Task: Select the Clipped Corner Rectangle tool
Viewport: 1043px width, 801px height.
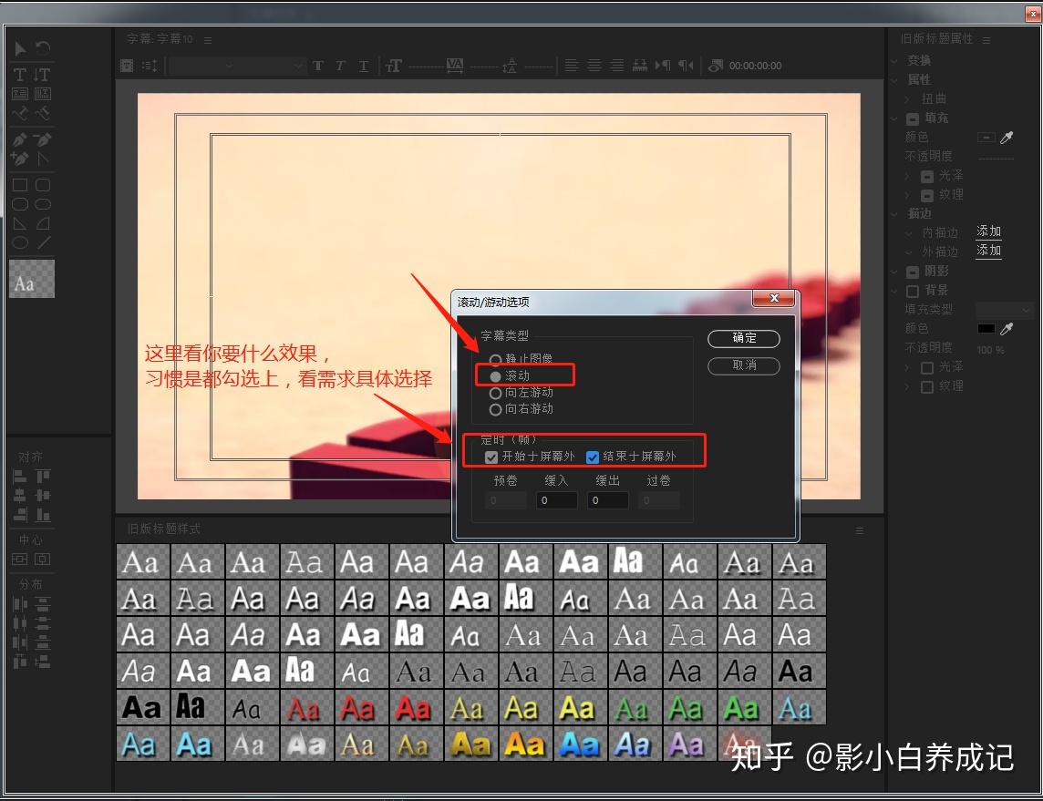Action: [x=20, y=204]
